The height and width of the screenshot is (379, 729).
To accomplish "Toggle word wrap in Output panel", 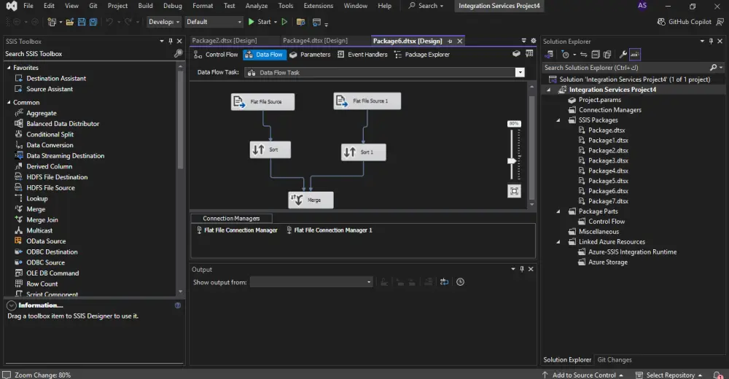I will click(x=444, y=282).
